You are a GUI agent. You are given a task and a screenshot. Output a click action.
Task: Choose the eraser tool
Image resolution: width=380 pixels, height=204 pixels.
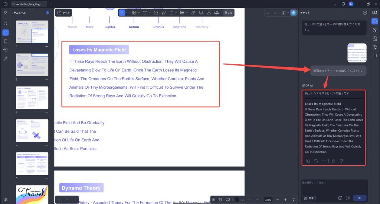coord(164,13)
